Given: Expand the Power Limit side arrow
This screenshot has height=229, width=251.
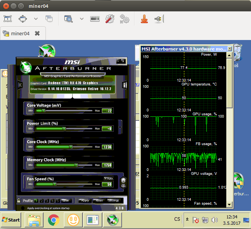Looking at the screenshot, I should [x=120, y=127].
